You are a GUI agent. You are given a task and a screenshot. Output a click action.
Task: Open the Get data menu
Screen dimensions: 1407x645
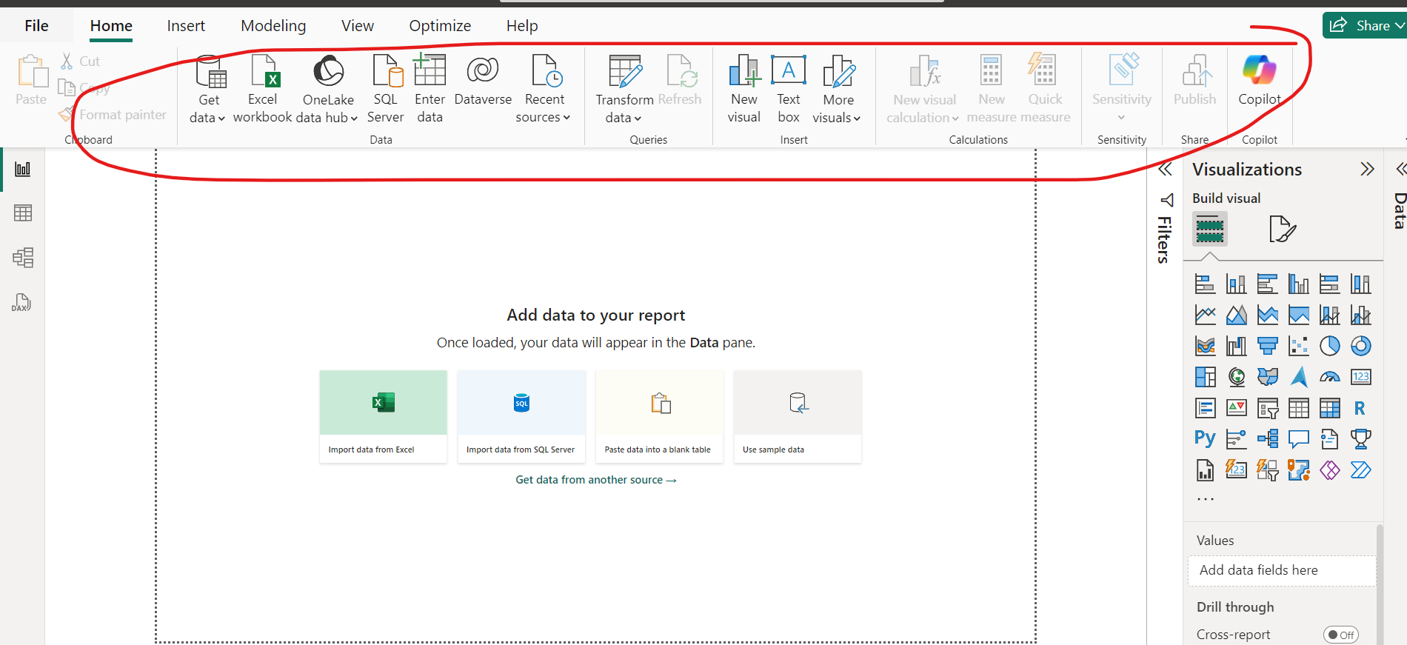(207, 90)
